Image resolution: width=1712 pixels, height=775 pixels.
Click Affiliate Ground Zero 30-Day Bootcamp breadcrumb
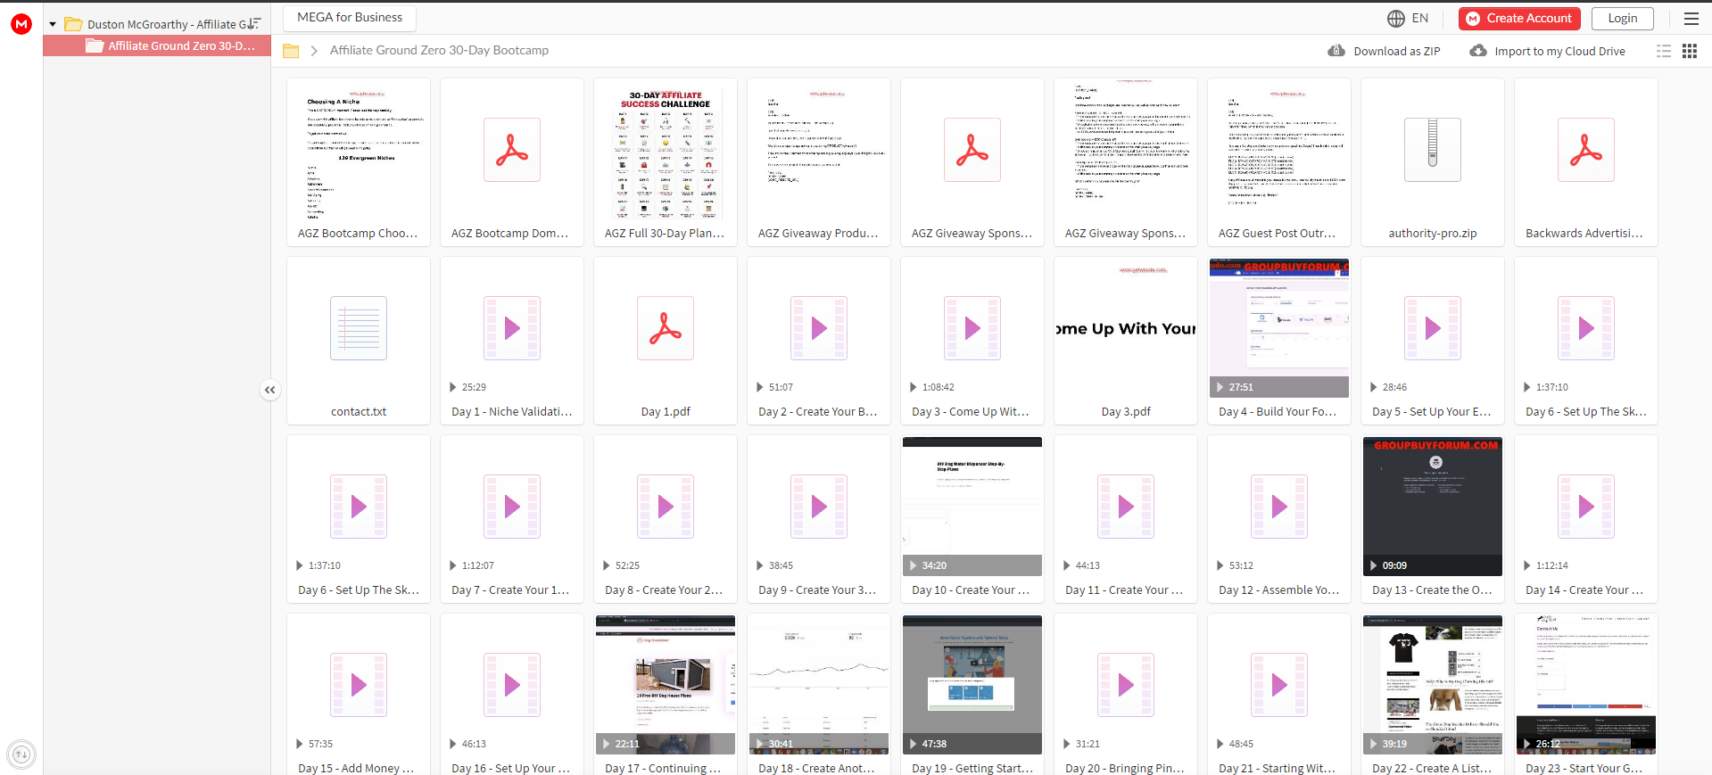pyautogui.click(x=439, y=50)
